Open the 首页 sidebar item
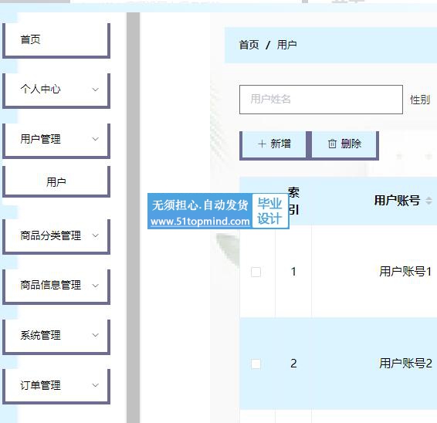The width and height of the screenshot is (437, 423). pyautogui.click(x=56, y=39)
